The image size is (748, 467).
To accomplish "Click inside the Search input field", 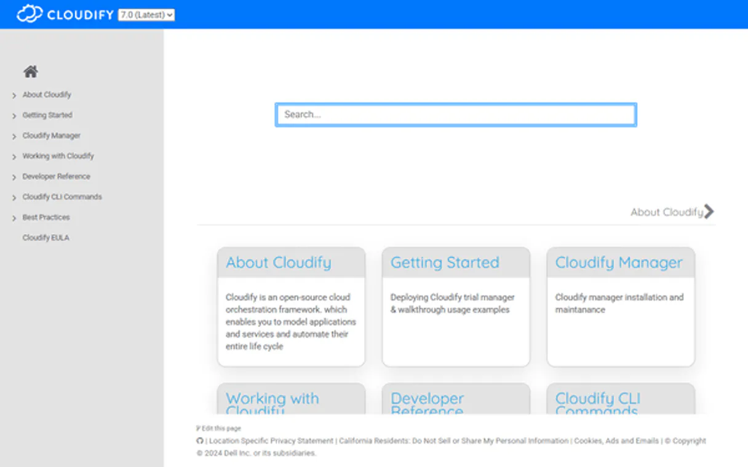I will tap(455, 114).
